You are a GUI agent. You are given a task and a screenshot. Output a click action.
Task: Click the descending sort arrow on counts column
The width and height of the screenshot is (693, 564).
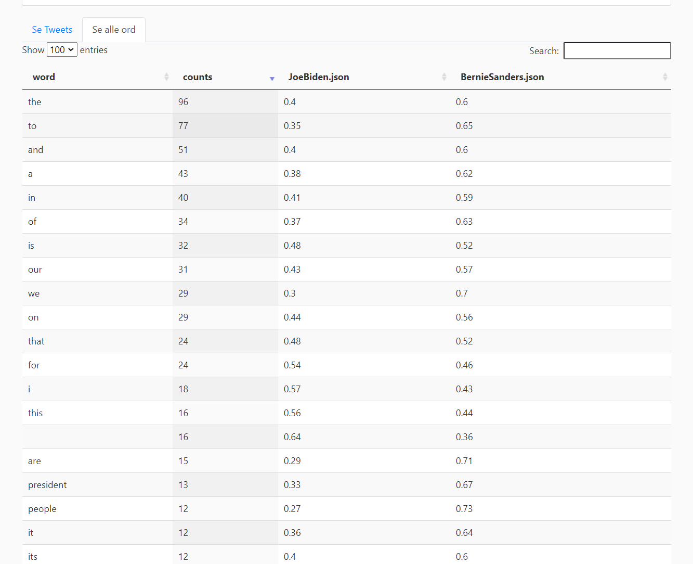272,78
